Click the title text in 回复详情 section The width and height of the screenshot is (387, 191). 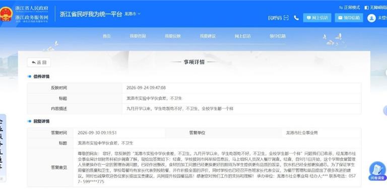(105, 143)
